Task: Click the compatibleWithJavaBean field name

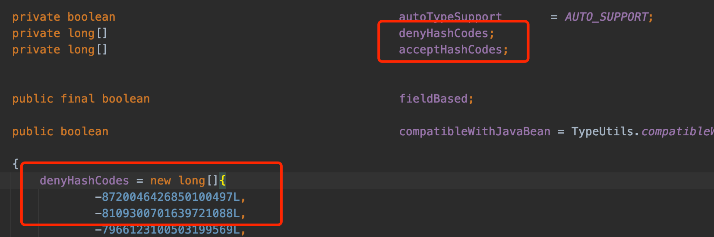Action: pos(474,131)
